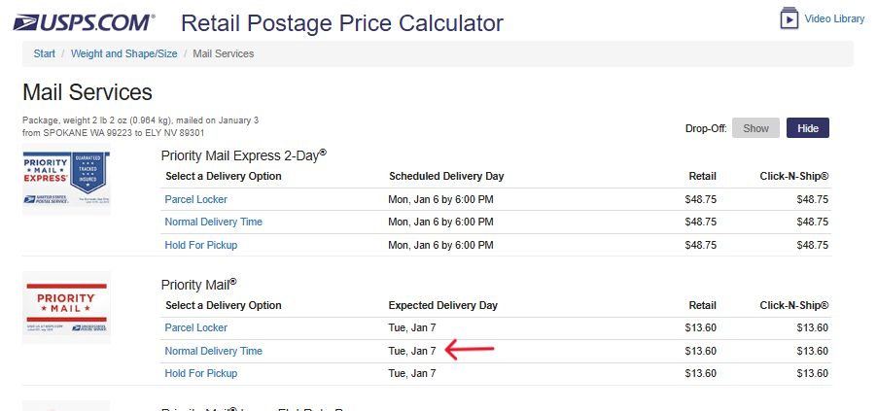Select Normal Delivery Time for Express 2-Day
The width and height of the screenshot is (877, 411).
click(x=213, y=222)
